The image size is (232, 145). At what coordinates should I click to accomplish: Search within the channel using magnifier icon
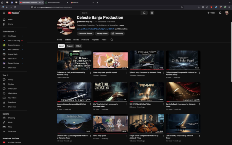click(x=112, y=40)
